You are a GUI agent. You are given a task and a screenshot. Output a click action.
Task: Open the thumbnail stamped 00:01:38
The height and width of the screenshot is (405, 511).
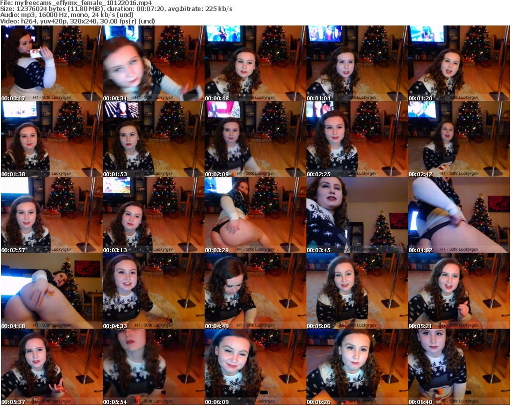[51, 139]
